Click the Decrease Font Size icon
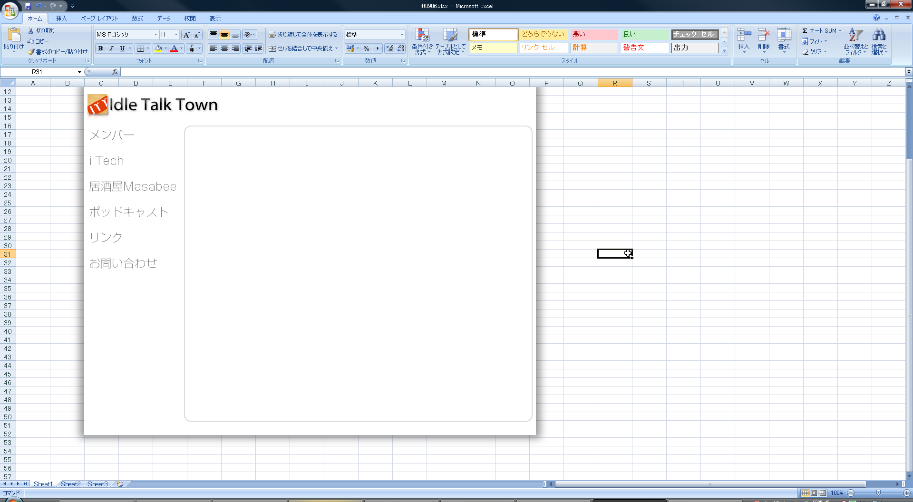 197,35
